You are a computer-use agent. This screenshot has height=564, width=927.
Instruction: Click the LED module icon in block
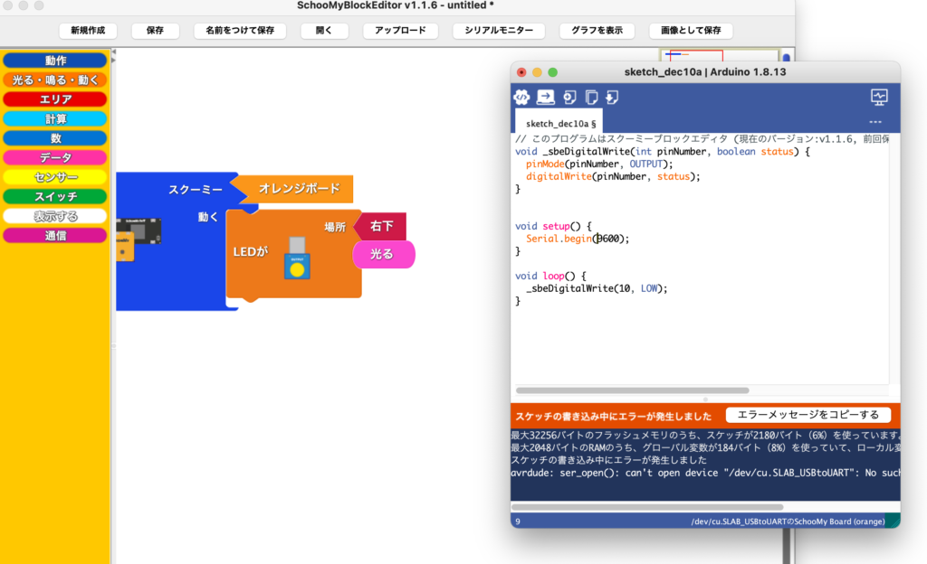click(297, 258)
